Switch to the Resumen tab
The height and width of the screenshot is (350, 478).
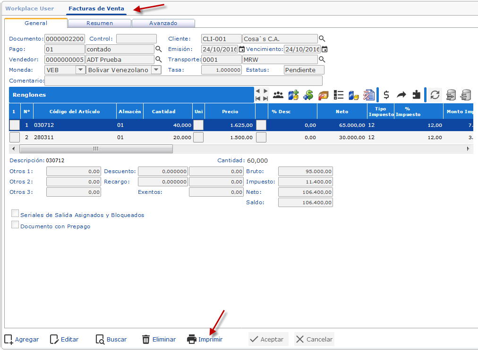(100, 23)
